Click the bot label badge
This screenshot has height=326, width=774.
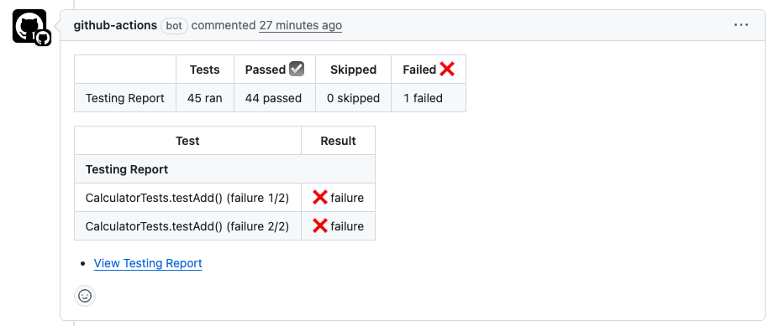174,26
